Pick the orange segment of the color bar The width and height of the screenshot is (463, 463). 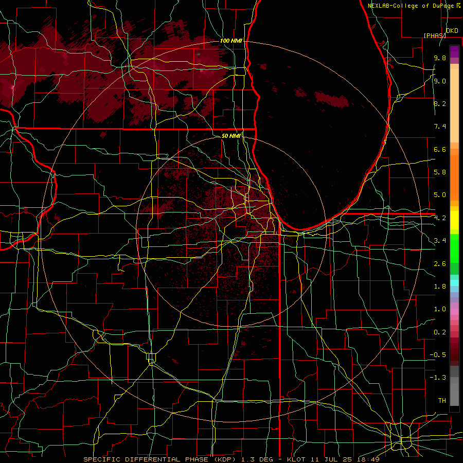pos(454,178)
